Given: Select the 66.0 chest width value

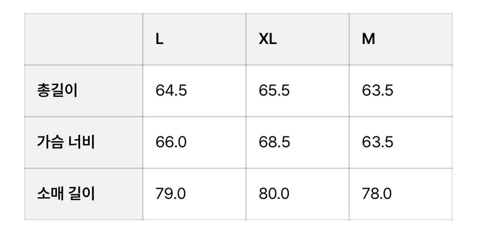Looking at the screenshot, I should click(x=171, y=142).
